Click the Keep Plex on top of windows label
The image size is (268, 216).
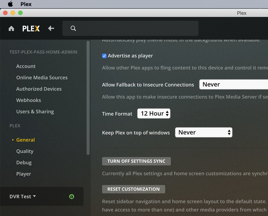pyautogui.click(x=136, y=133)
